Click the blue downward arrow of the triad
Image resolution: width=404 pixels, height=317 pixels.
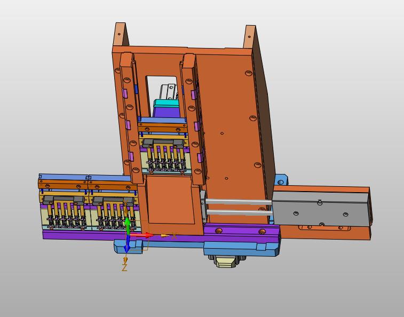(x=127, y=245)
